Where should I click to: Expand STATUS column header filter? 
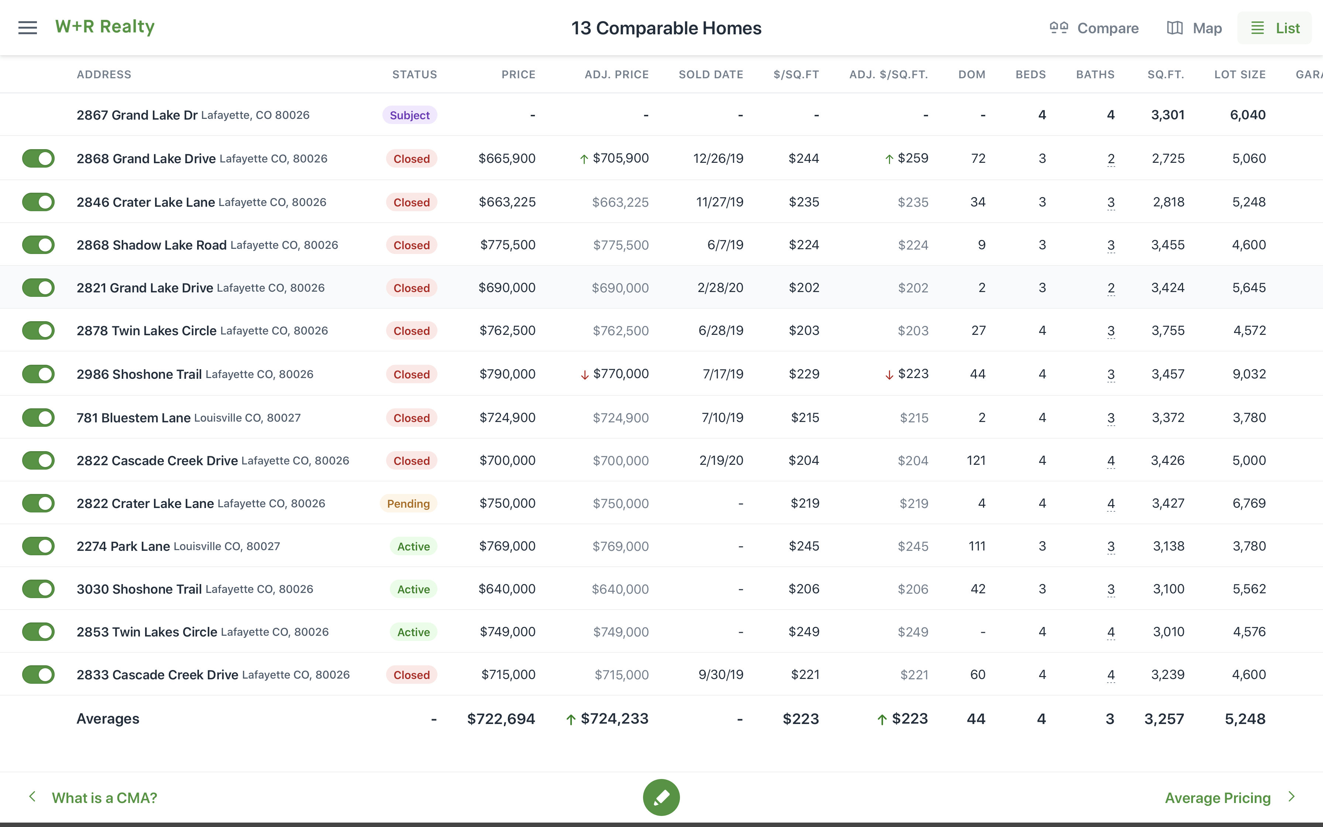tap(413, 74)
